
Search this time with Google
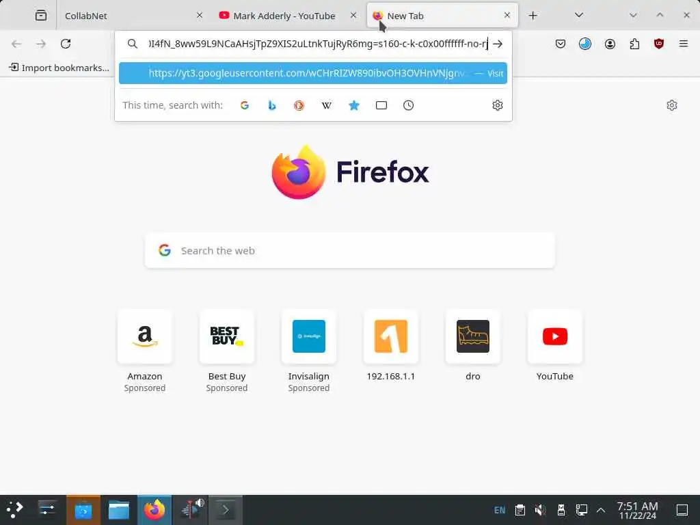pyautogui.click(x=245, y=105)
